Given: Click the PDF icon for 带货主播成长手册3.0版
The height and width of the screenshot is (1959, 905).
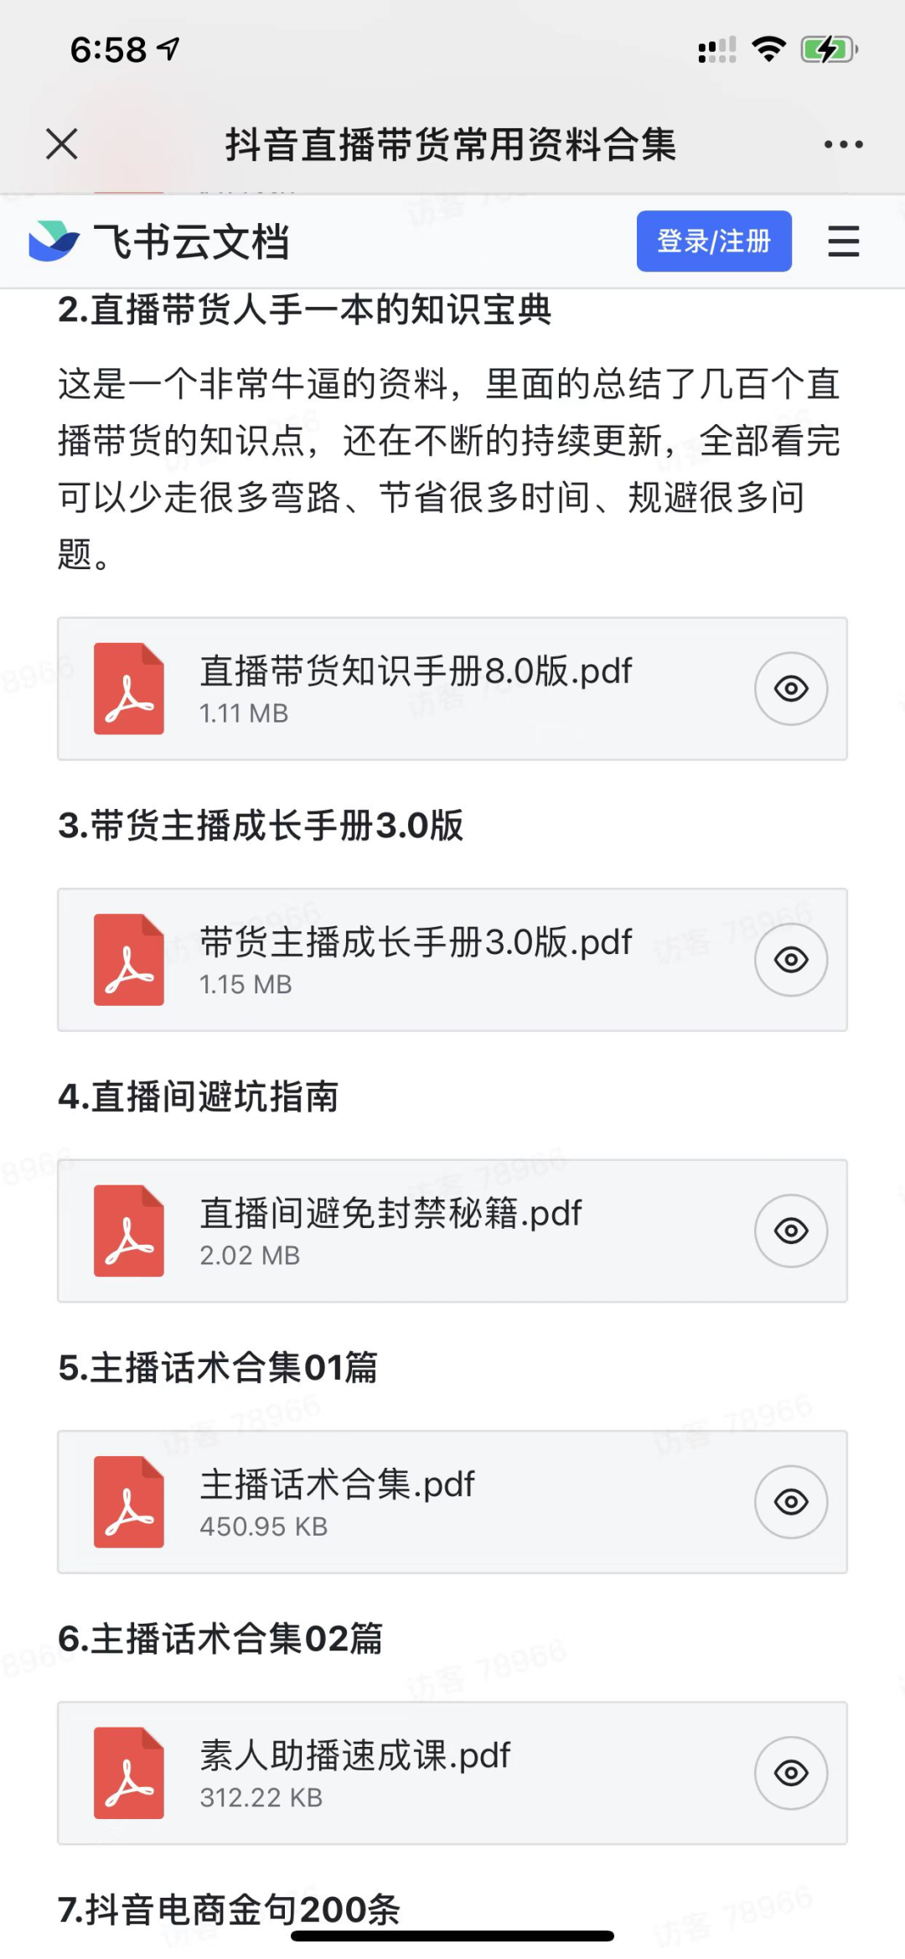Looking at the screenshot, I should point(129,960).
